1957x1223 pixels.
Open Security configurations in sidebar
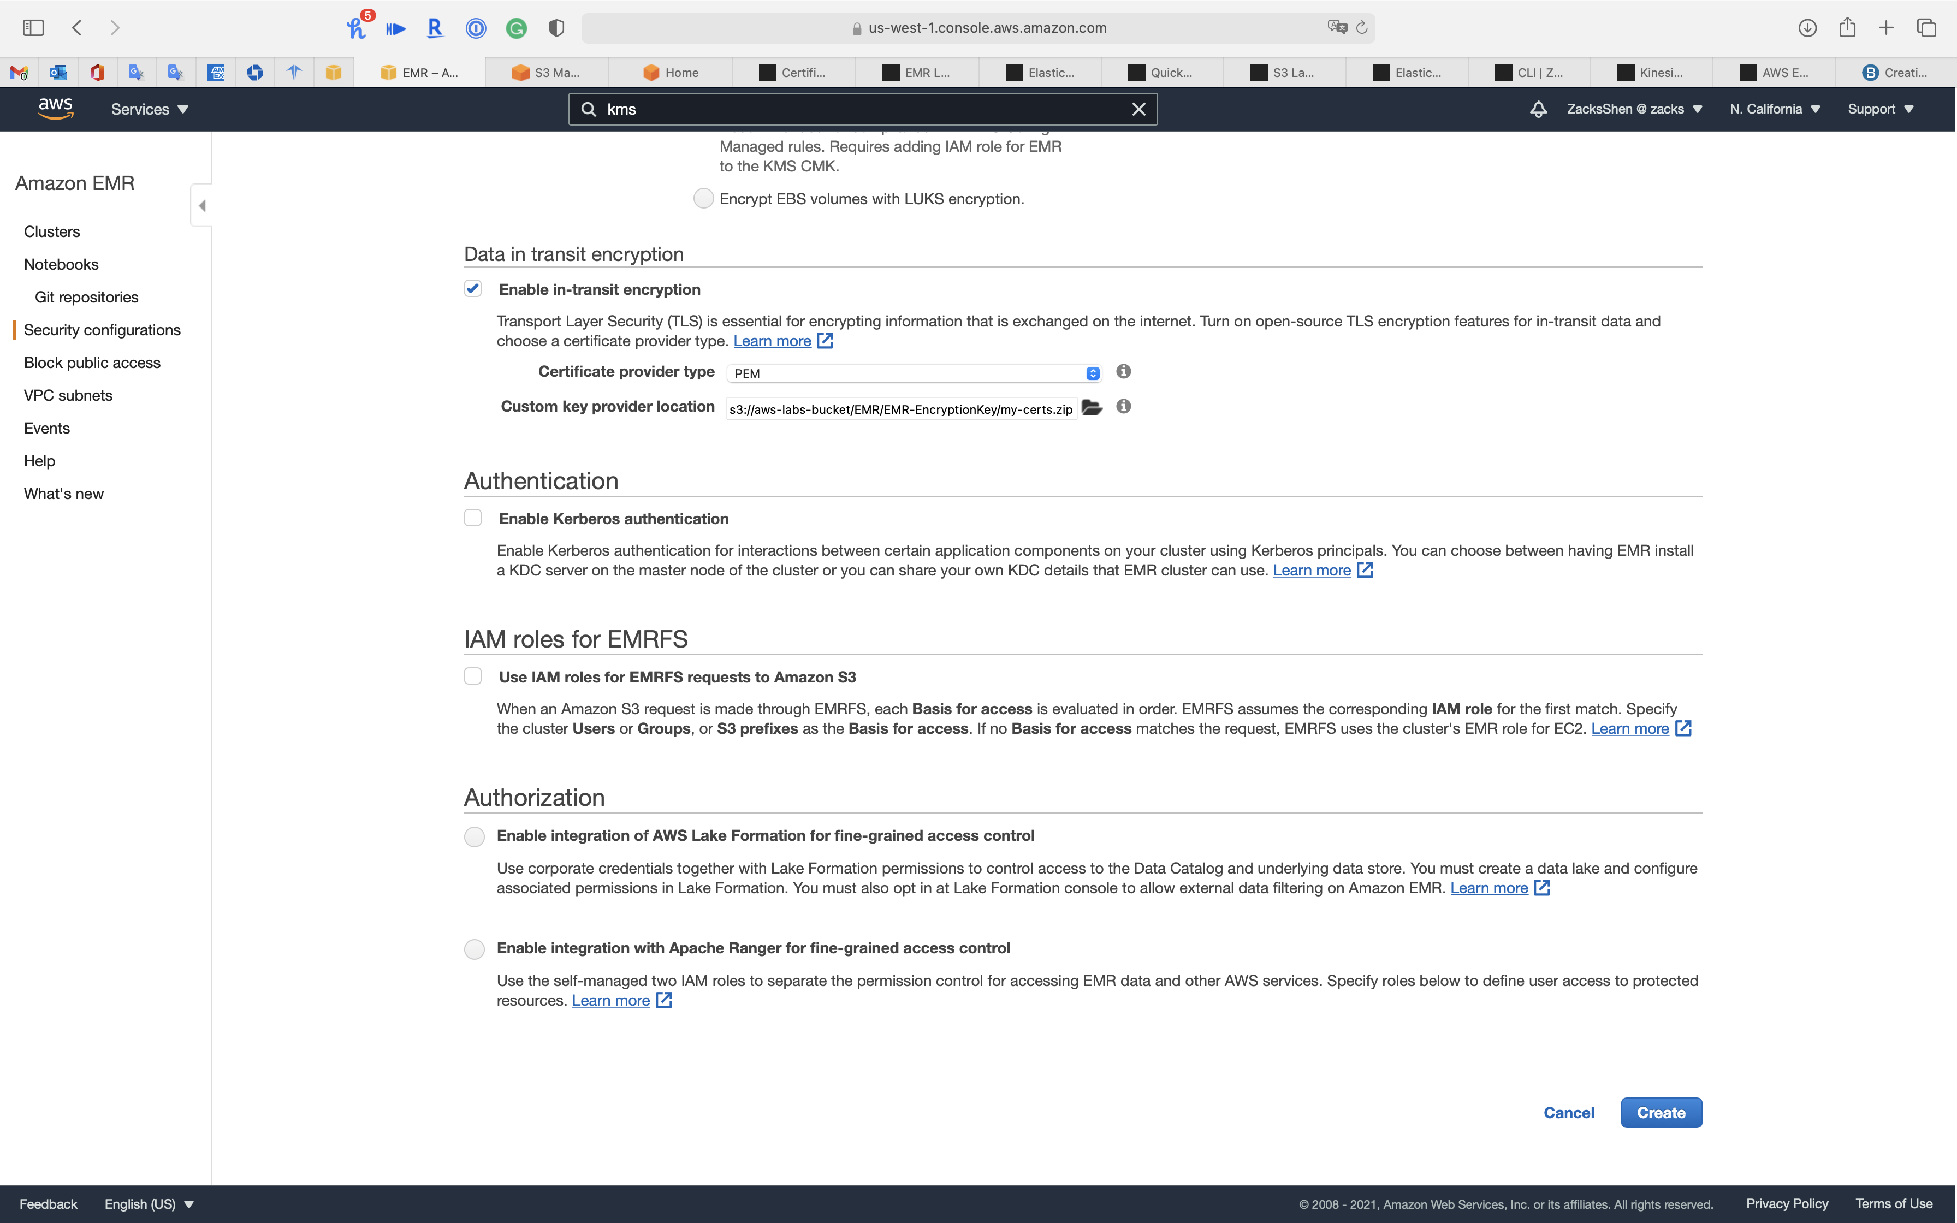(102, 330)
